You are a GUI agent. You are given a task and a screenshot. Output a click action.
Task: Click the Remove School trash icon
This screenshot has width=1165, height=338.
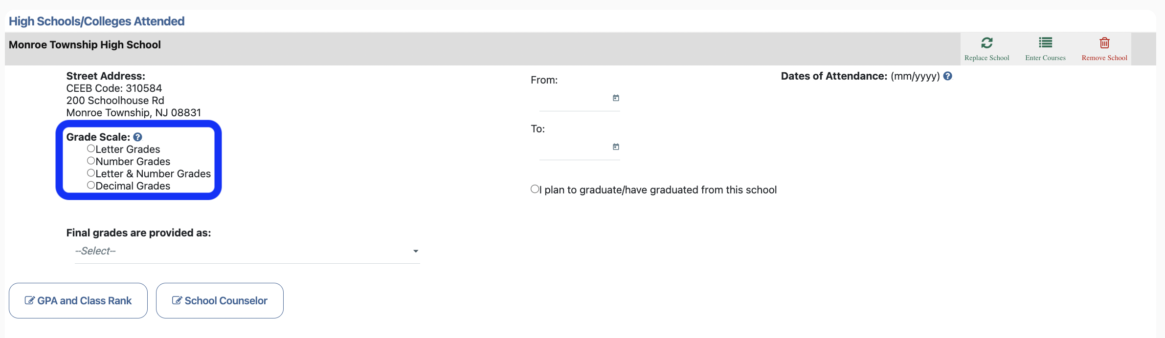tap(1104, 43)
